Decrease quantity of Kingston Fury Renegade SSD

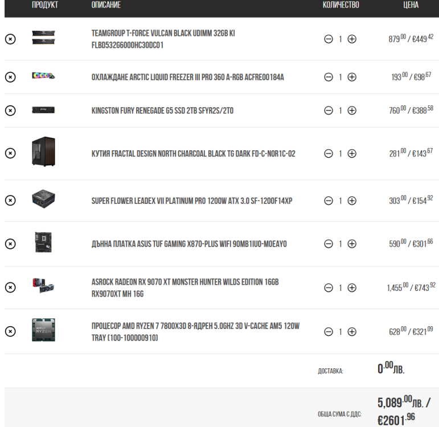[329, 110]
